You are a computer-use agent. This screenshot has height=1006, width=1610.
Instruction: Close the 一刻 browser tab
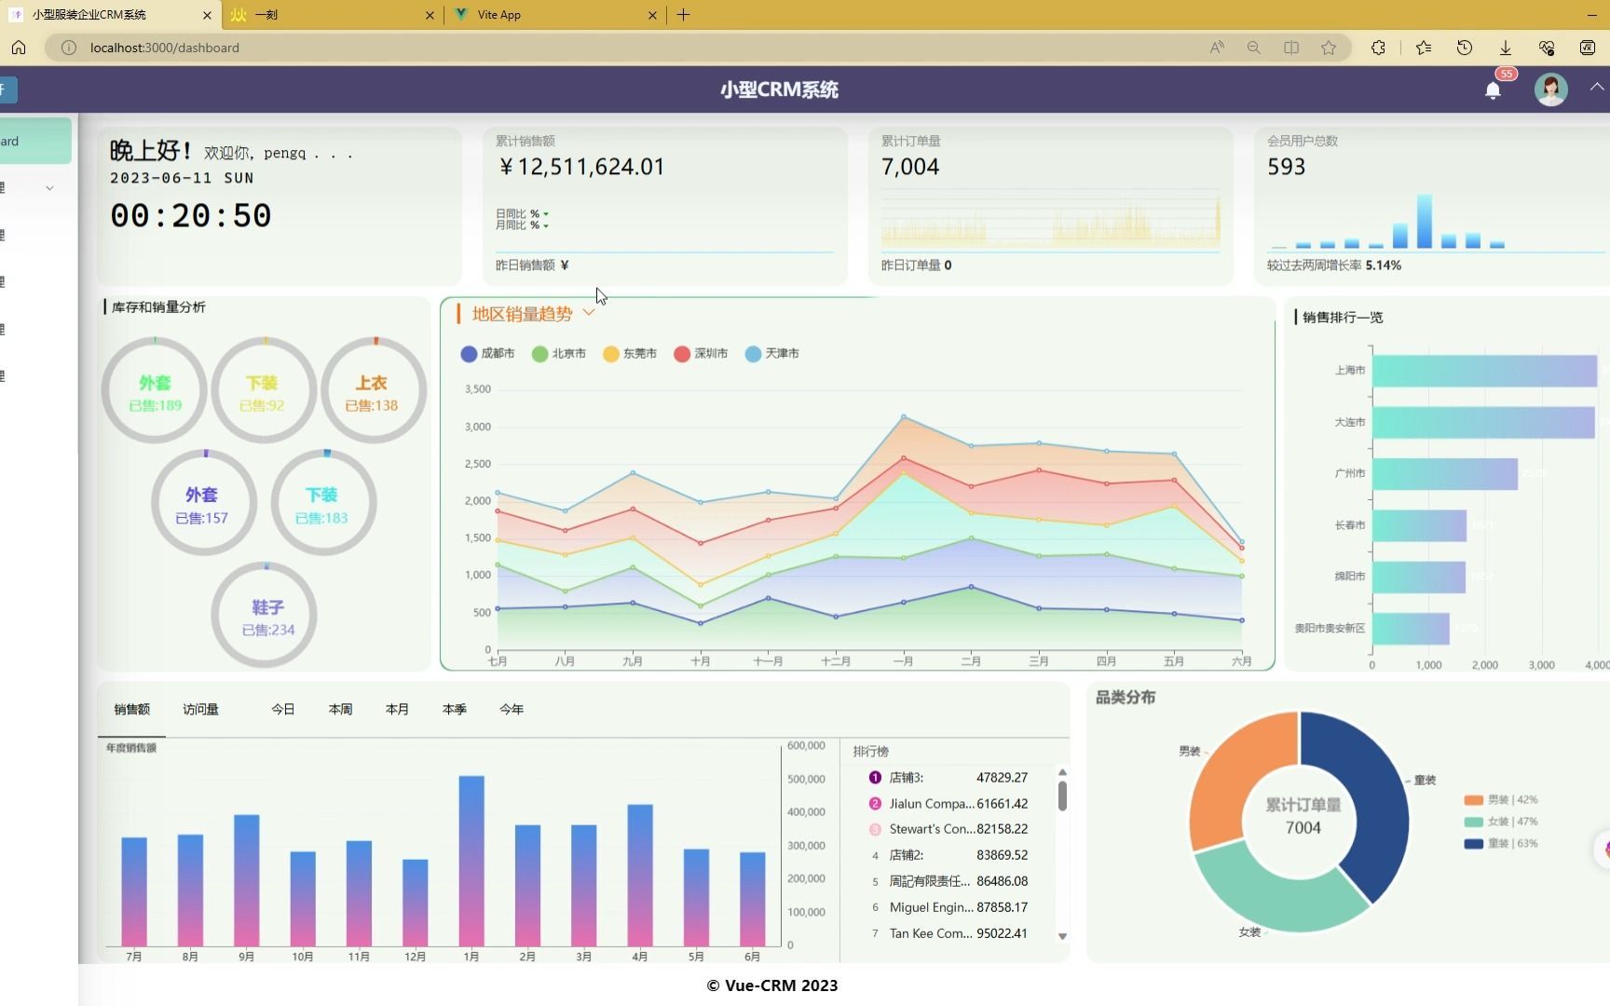point(430,15)
